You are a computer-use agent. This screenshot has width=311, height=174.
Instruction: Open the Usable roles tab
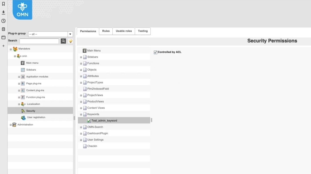click(x=124, y=31)
